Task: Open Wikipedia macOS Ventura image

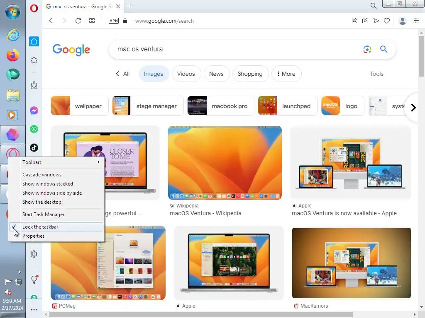Action: pyautogui.click(x=225, y=162)
